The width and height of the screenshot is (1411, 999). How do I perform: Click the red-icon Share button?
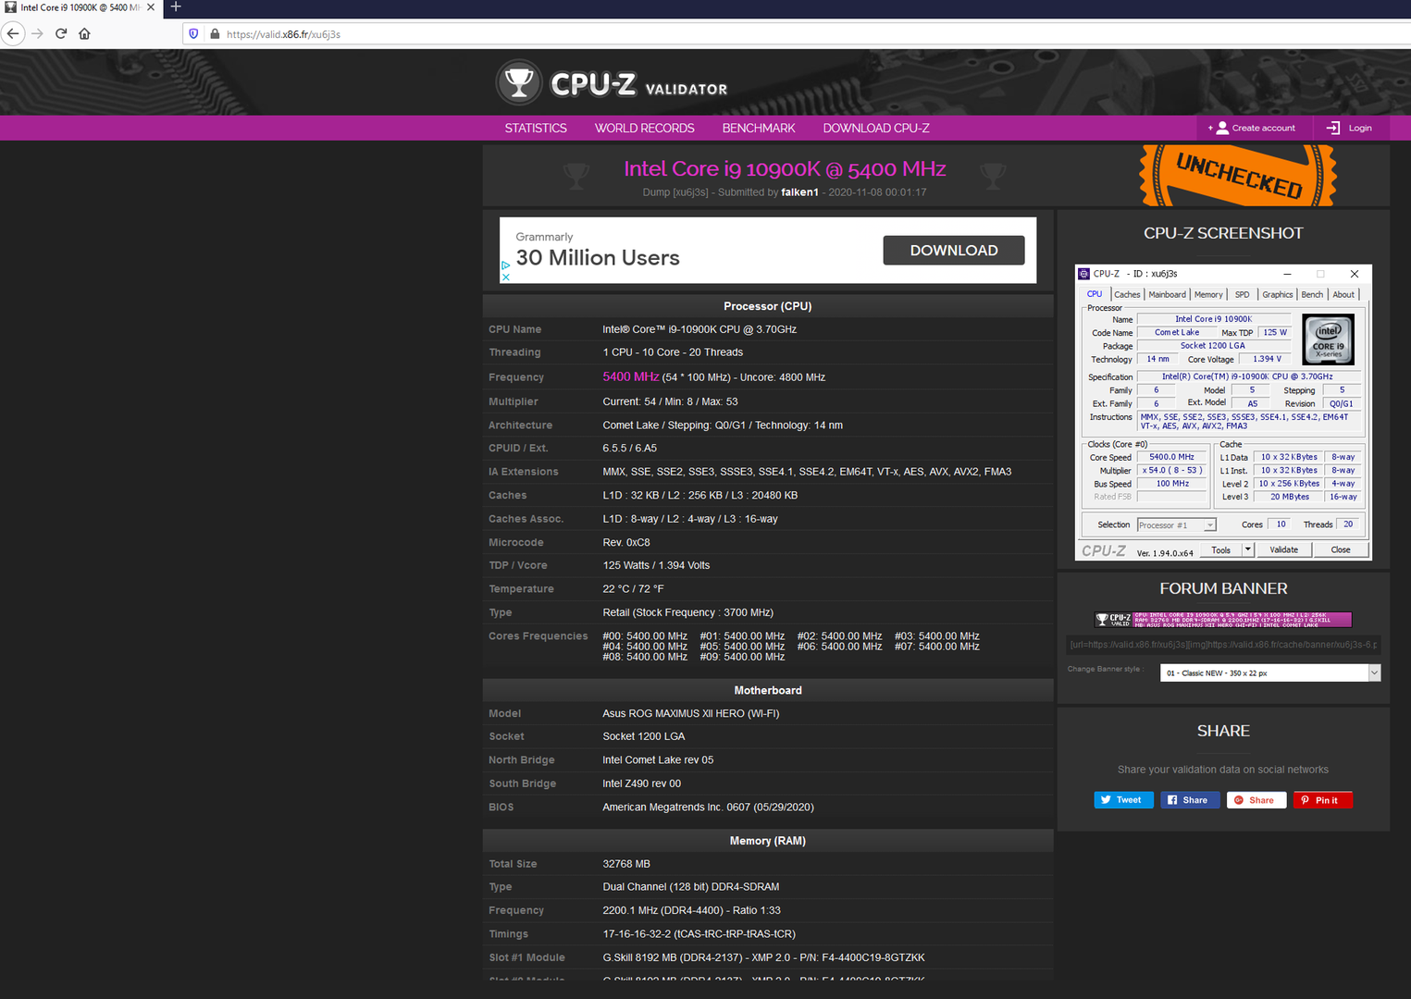pyautogui.click(x=1256, y=800)
